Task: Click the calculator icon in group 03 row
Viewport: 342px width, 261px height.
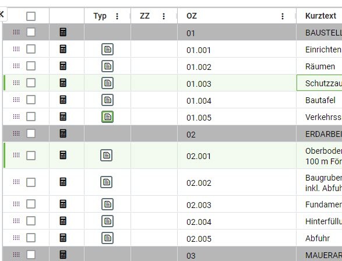Action: coord(63,255)
